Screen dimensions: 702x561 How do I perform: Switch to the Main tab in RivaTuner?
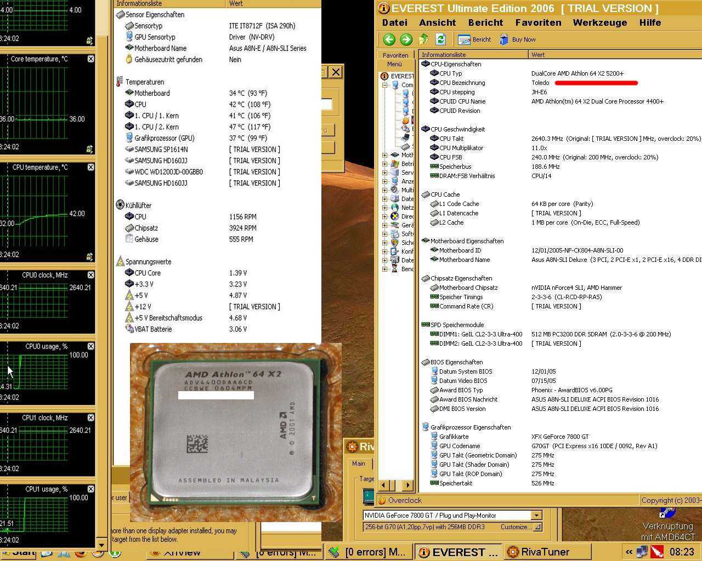tap(359, 463)
